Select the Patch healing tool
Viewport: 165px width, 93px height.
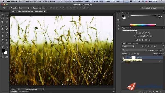tap(3, 26)
